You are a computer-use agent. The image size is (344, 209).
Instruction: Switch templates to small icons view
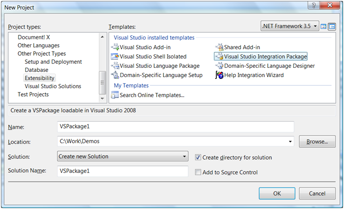pos(332,26)
